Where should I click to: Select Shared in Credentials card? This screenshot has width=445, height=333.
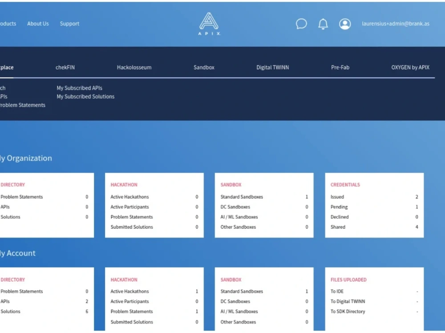tap(374, 227)
